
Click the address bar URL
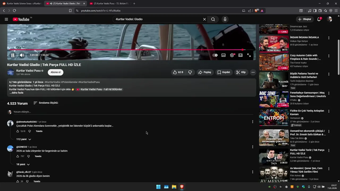pos(101,11)
